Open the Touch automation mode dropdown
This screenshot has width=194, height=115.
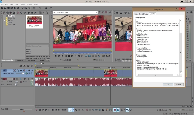tap(29, 82)
